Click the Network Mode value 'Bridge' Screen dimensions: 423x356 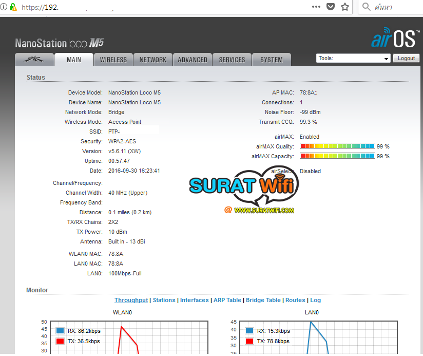point(116,112)
